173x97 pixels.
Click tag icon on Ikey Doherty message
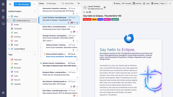tap(74, 86)
